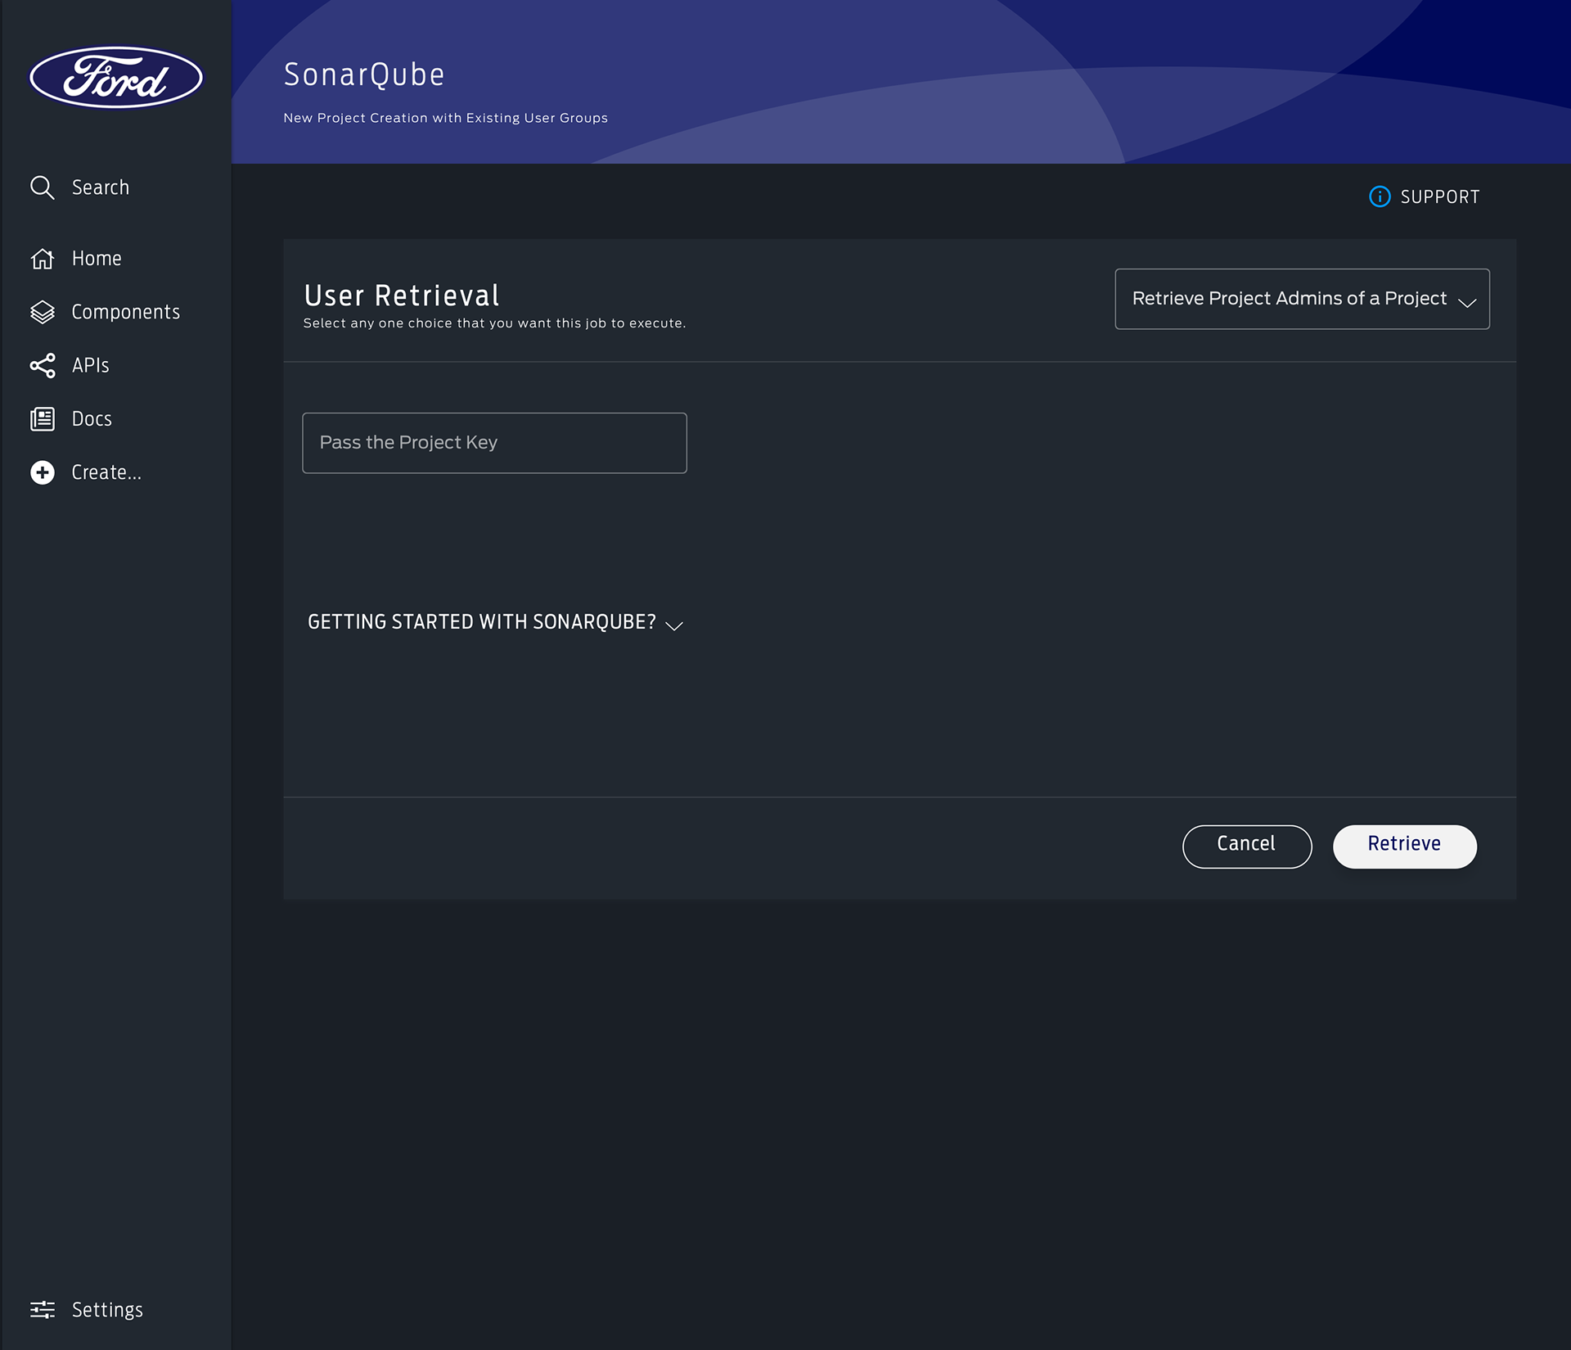Open Components in the sidebar
Screen dimensions: 1571x1350
coord(125,312)
